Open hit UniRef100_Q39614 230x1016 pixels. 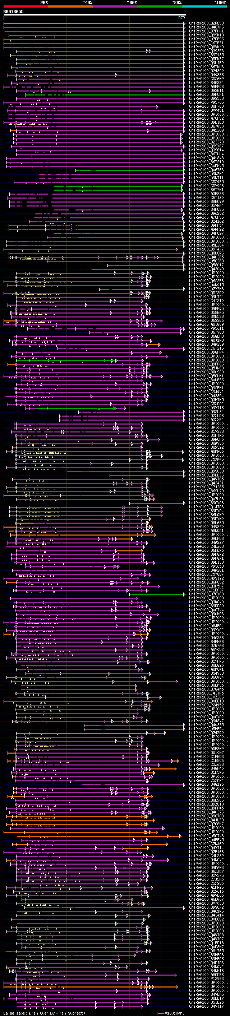206,150
